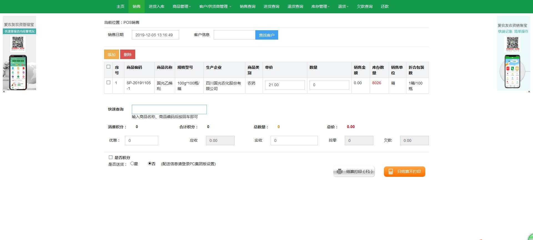Click the red stock quantity 8026
The image size is (533, 240).
[x=377, y=83]
